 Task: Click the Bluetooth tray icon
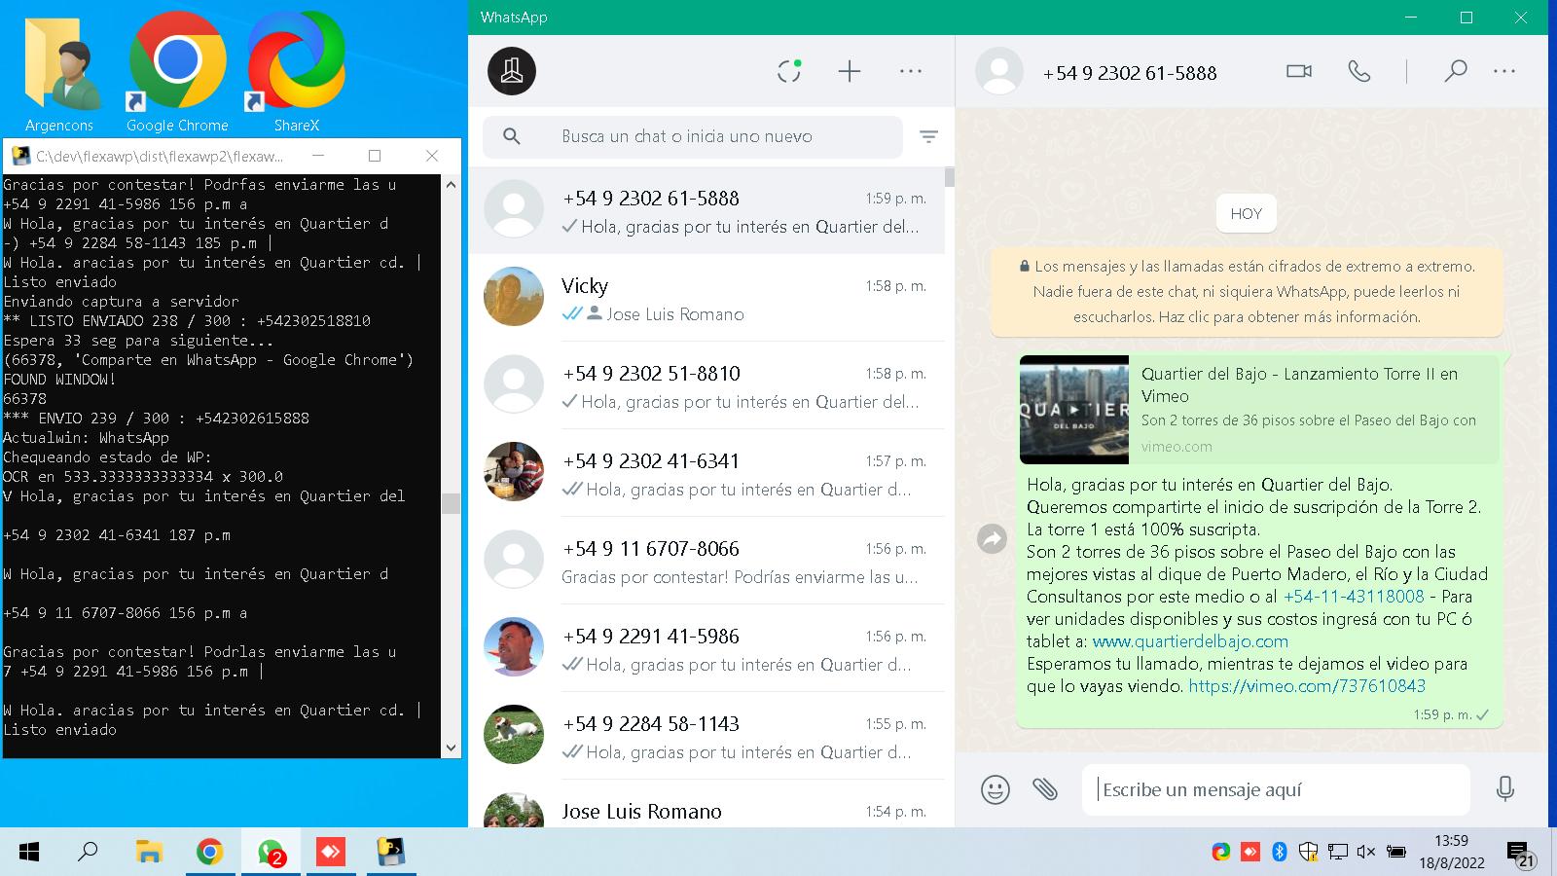tap(1280, 852)
